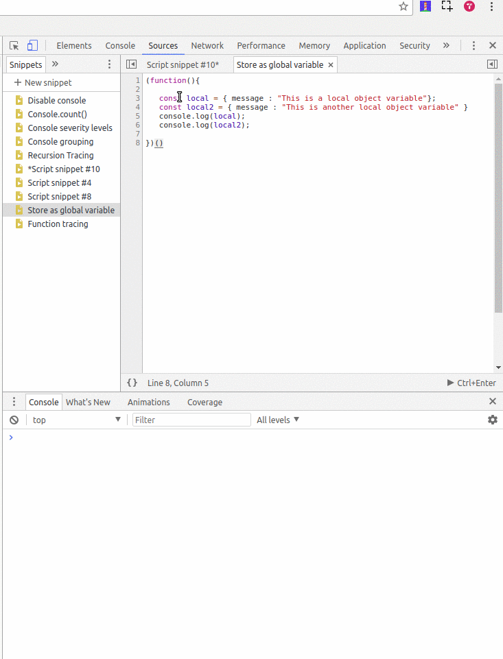503x659 pixels.
Task: Click the console Filter input field
Action: [191, 420]
